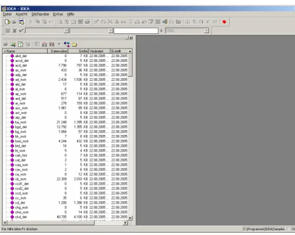The image size is (295, 235).
Task: Close the file explorer panel
Action: [x=131, y=38]
